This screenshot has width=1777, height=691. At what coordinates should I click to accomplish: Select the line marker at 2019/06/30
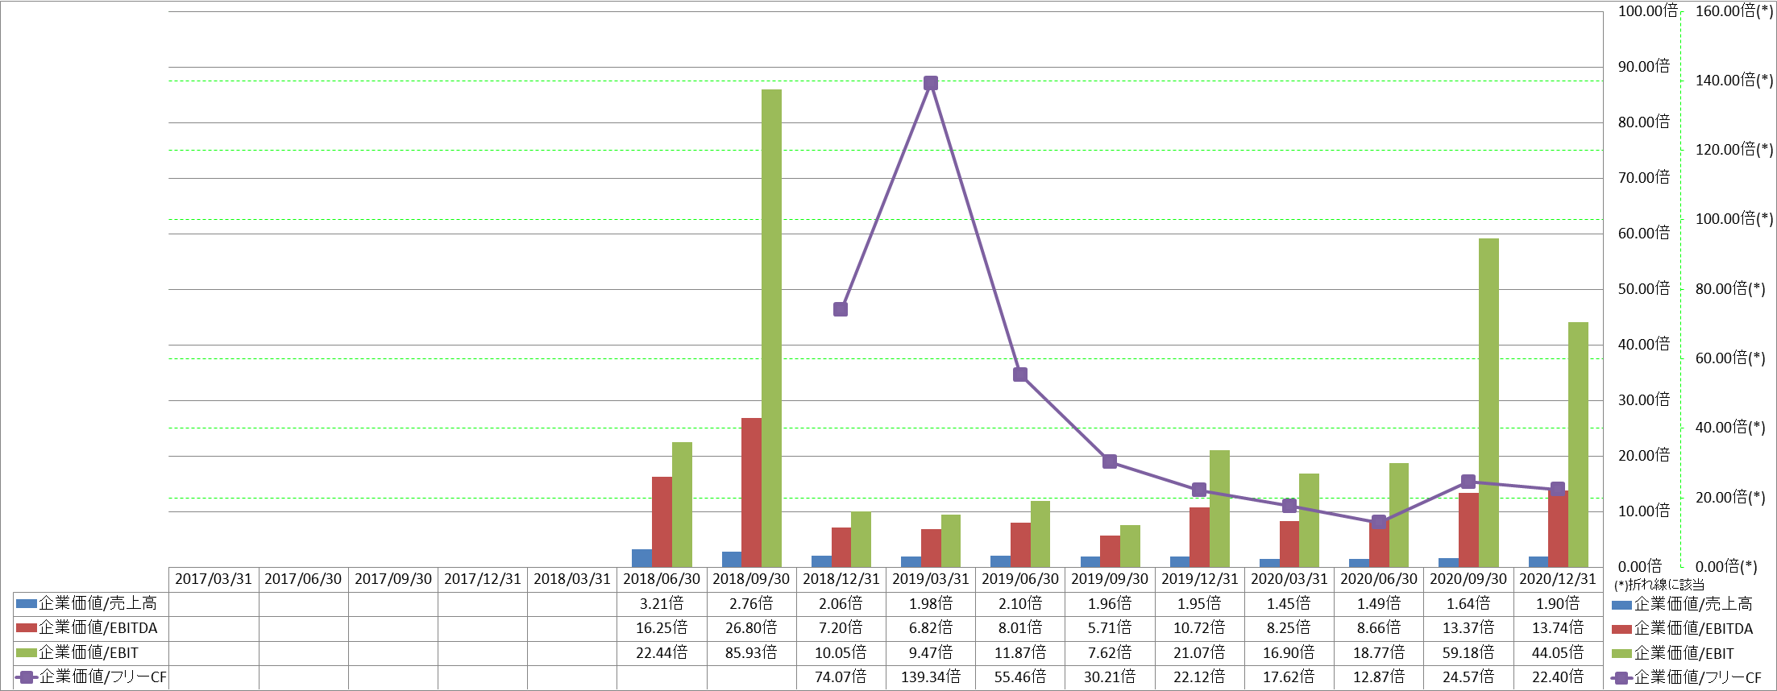(1020, 374)
